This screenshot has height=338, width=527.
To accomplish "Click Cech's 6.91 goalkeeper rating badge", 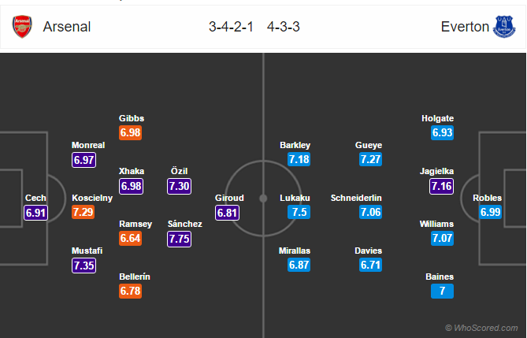I will (x=36, y=212).
